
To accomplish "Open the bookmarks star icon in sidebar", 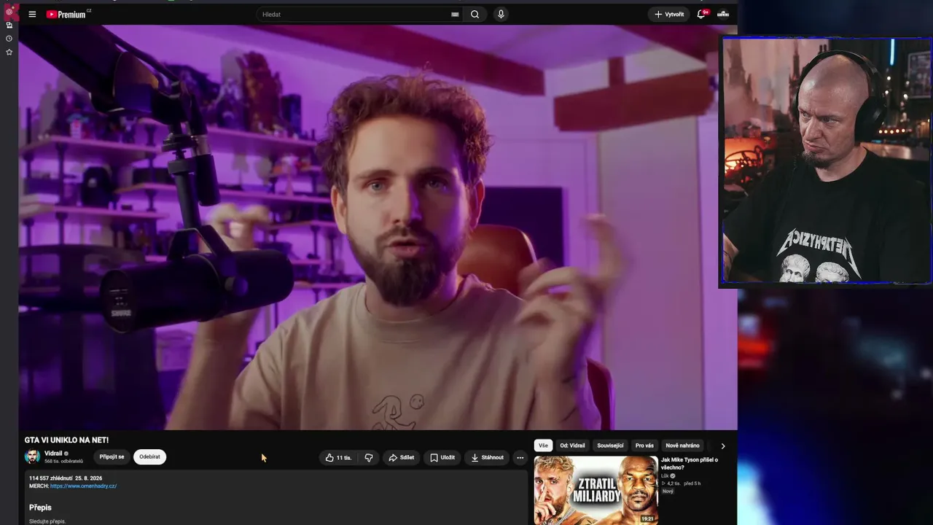I will point(9,52).
